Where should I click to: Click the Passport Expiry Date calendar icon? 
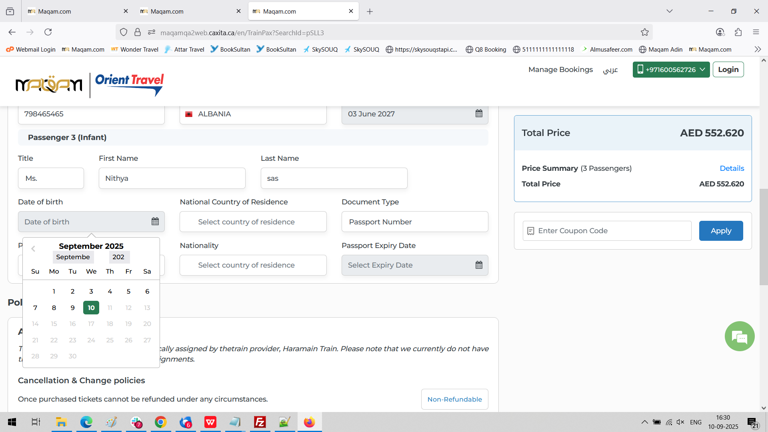coord(479,265)
